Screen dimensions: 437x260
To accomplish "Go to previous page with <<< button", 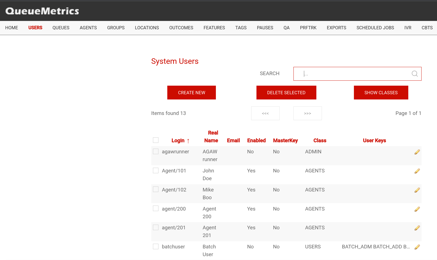I will pyautogui.click(x=265, y=113).
